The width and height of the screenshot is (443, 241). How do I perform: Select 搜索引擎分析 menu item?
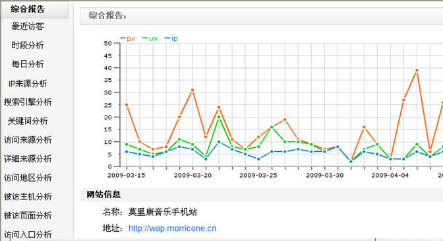tap(28, 102)
